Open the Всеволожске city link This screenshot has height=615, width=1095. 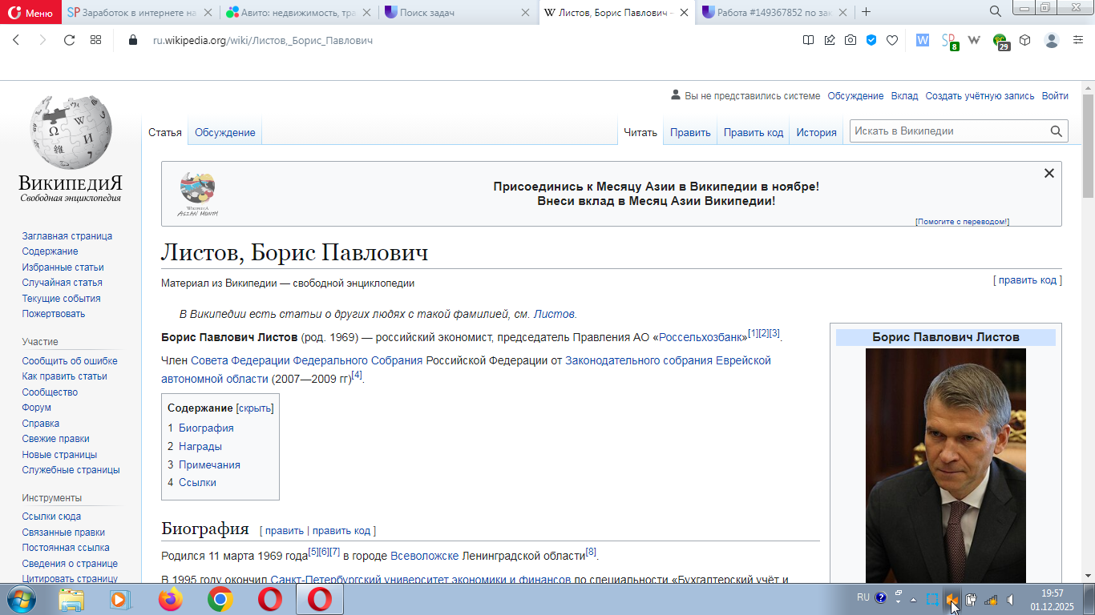click(424, 556)
